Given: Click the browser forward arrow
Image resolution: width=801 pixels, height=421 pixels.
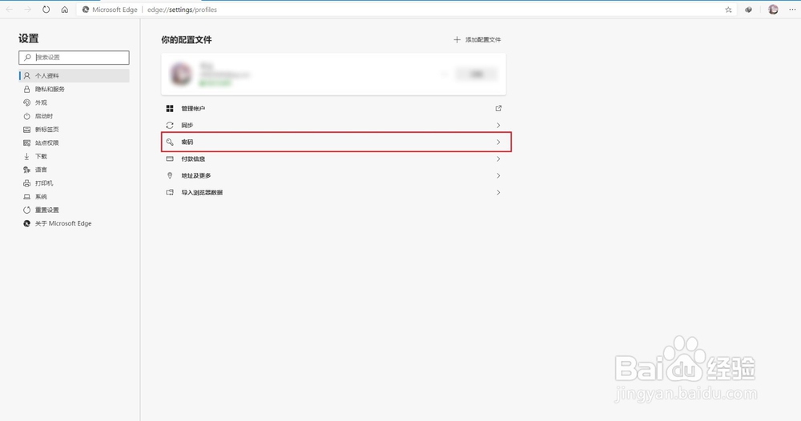Looking at the screenshot, I should [x=27, y=9].
